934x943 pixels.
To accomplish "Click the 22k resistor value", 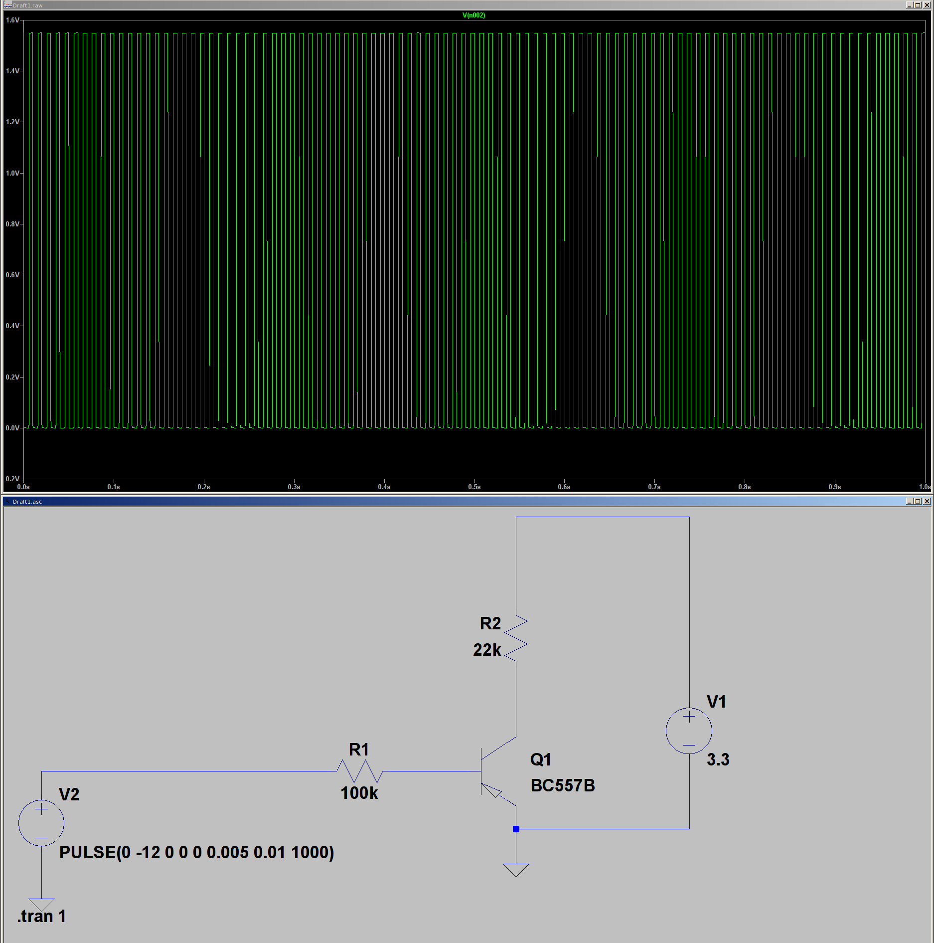I will (x=487, y=650).
